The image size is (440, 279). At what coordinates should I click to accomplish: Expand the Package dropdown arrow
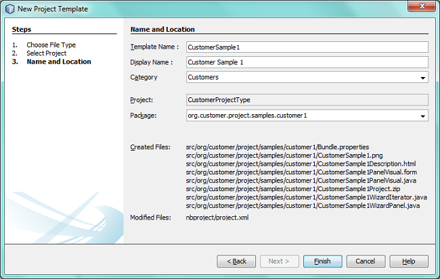(422, 116)
